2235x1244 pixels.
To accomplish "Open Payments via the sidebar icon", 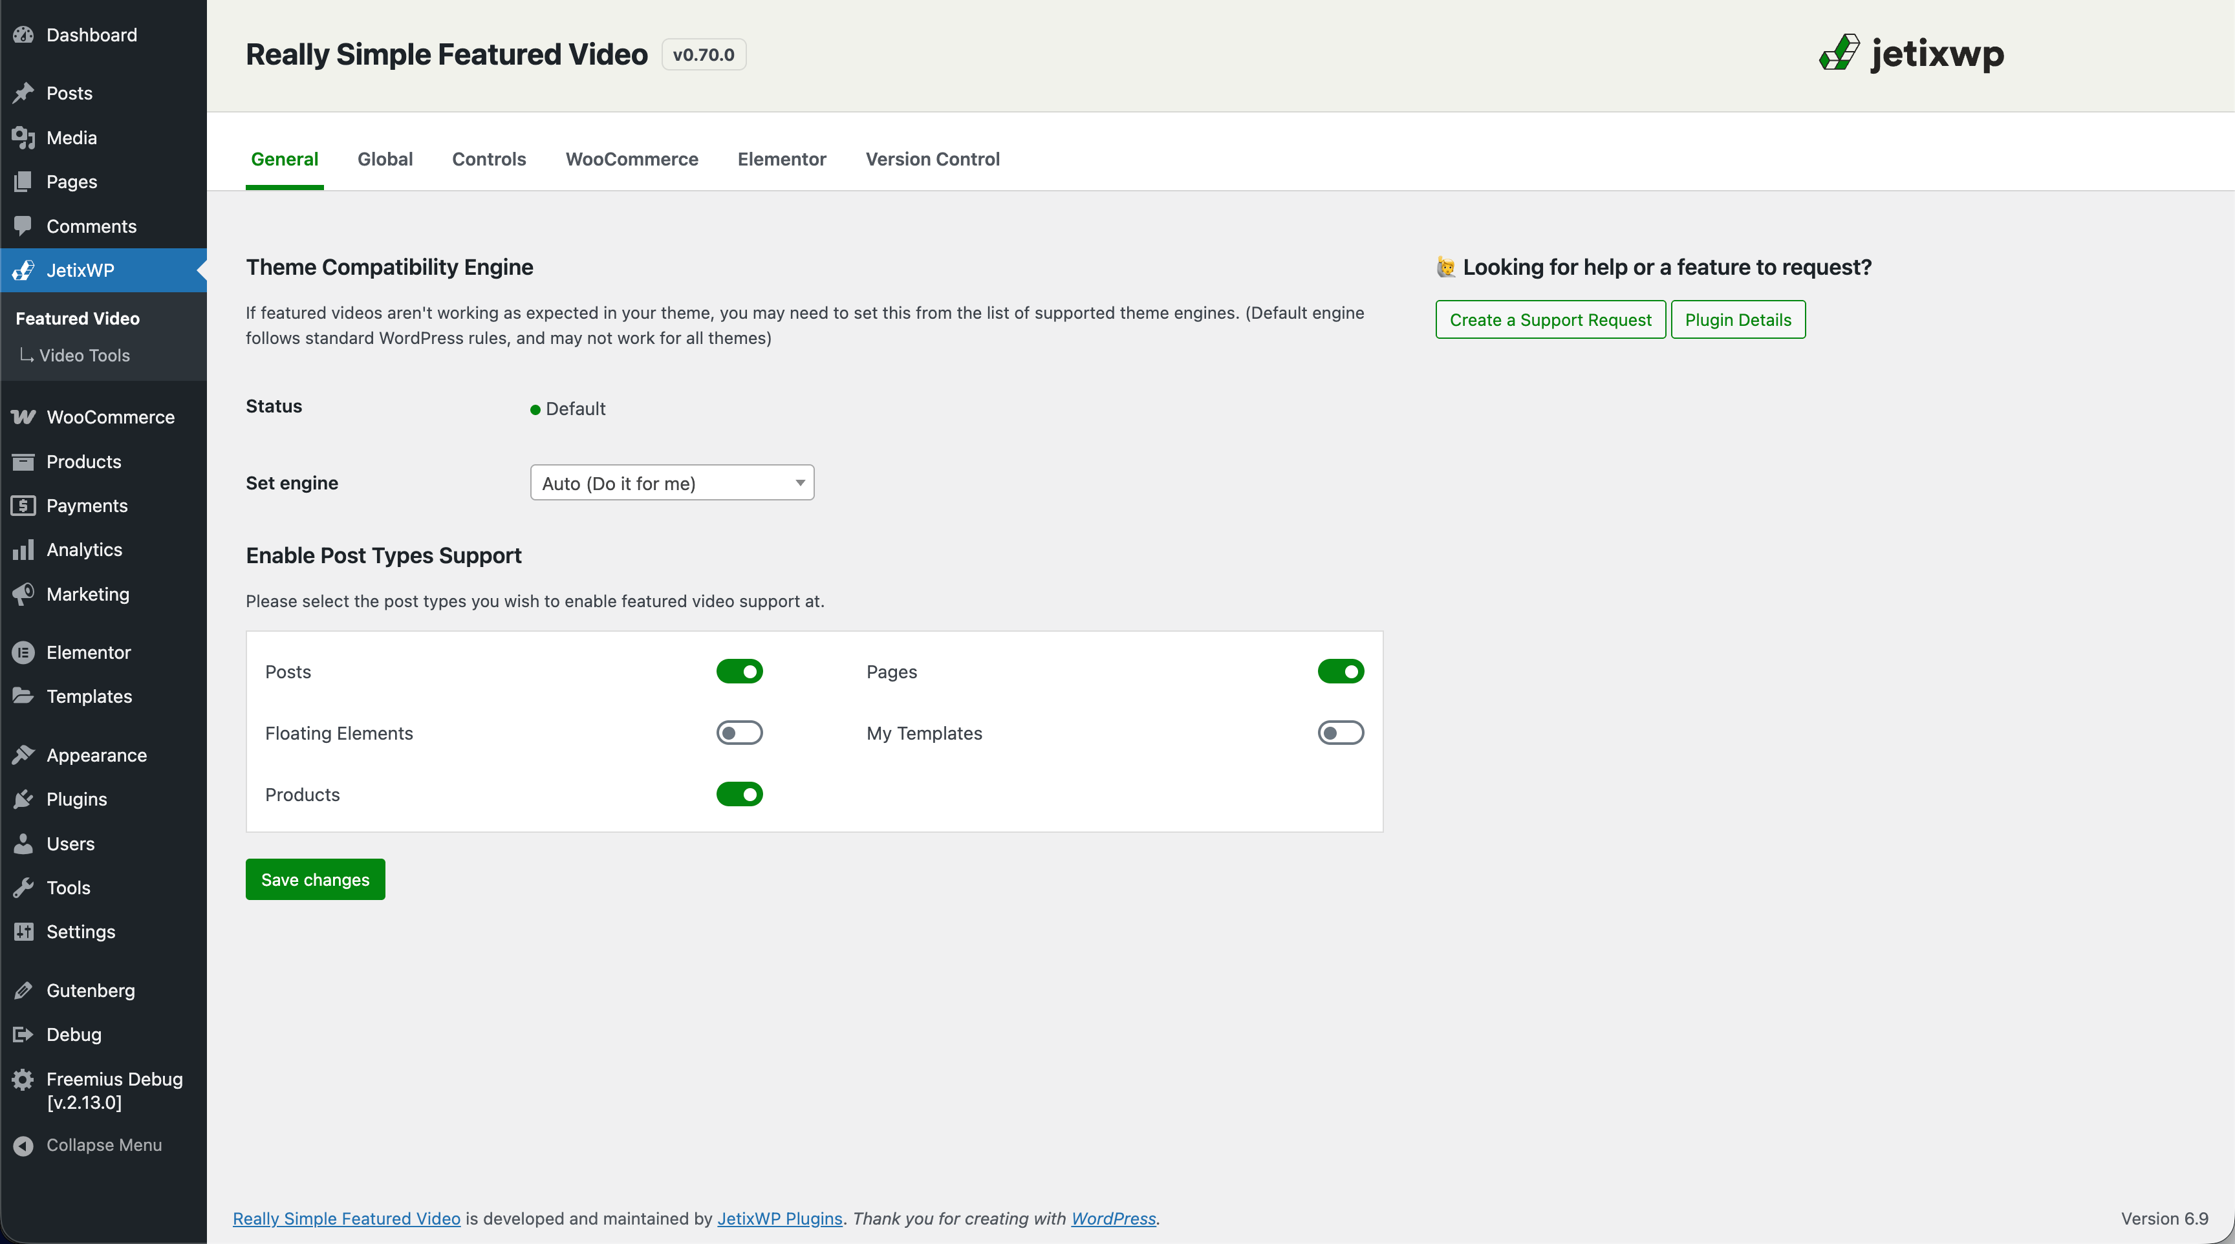I will point(23,506).
